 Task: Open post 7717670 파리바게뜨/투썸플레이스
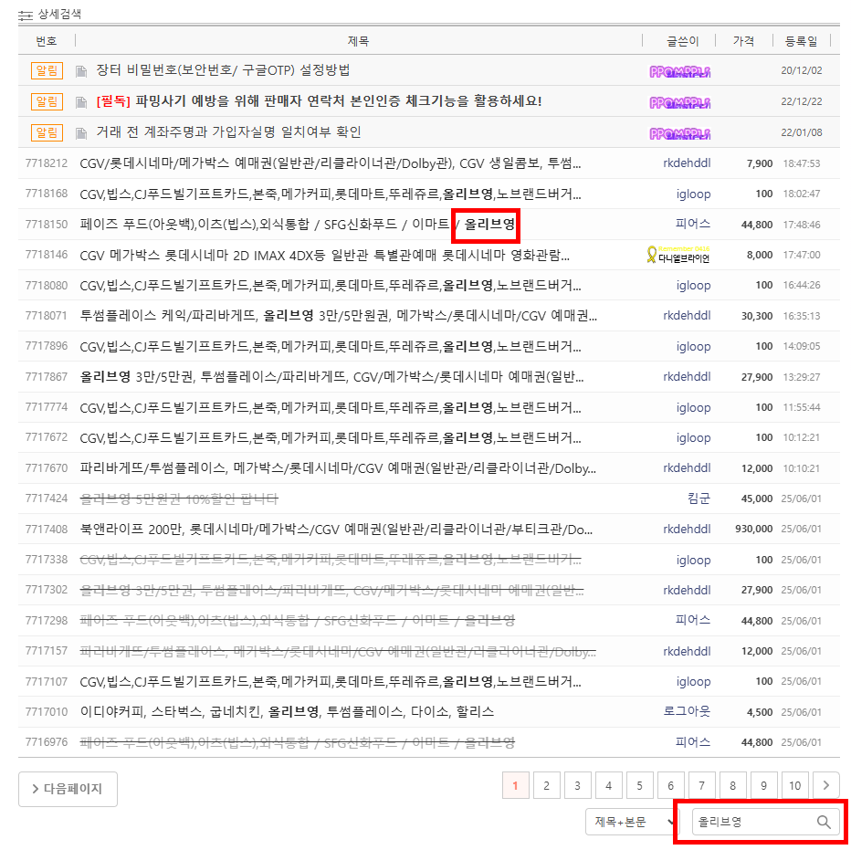click(338, 467)
